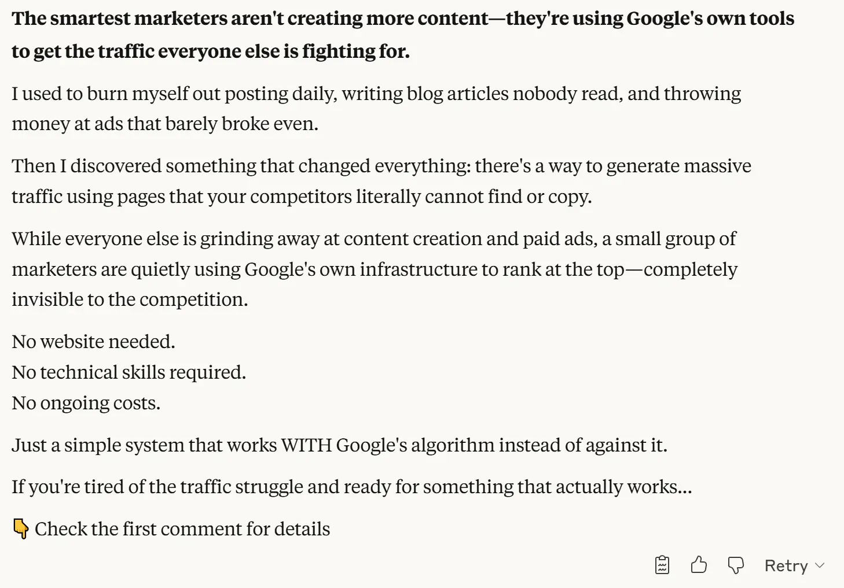Click the "While everyone else is grinding" line
The height and width of the screenshot is (588, 844).
(374, 239)
